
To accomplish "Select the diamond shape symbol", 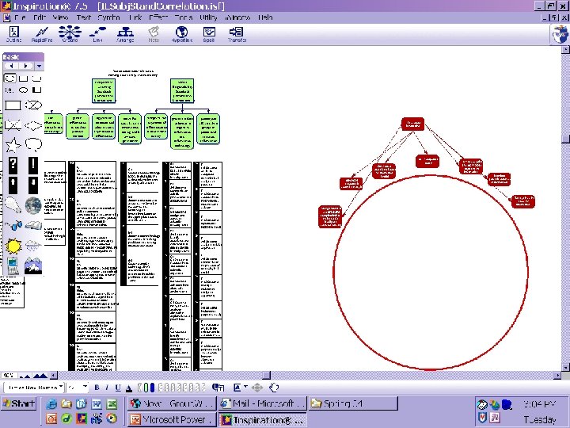I will (33, 125).
